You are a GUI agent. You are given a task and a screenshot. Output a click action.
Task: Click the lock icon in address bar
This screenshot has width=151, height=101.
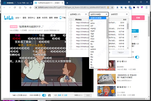coord(36,7)
